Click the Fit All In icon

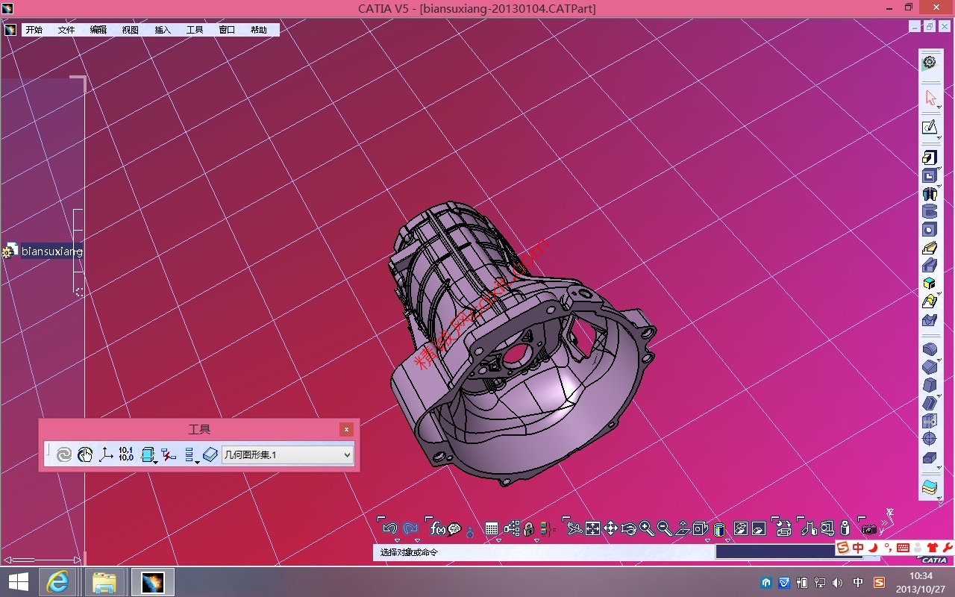(x=593, y=528)
